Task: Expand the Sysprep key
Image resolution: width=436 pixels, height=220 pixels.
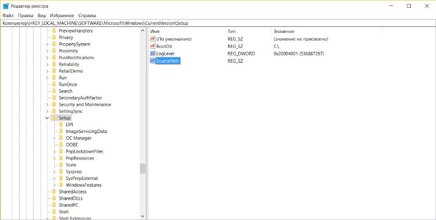Action: coord(54,171)
